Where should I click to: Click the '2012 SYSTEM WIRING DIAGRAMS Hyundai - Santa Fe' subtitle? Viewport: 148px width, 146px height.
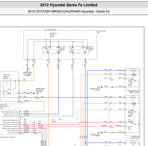tap(69, 12)
